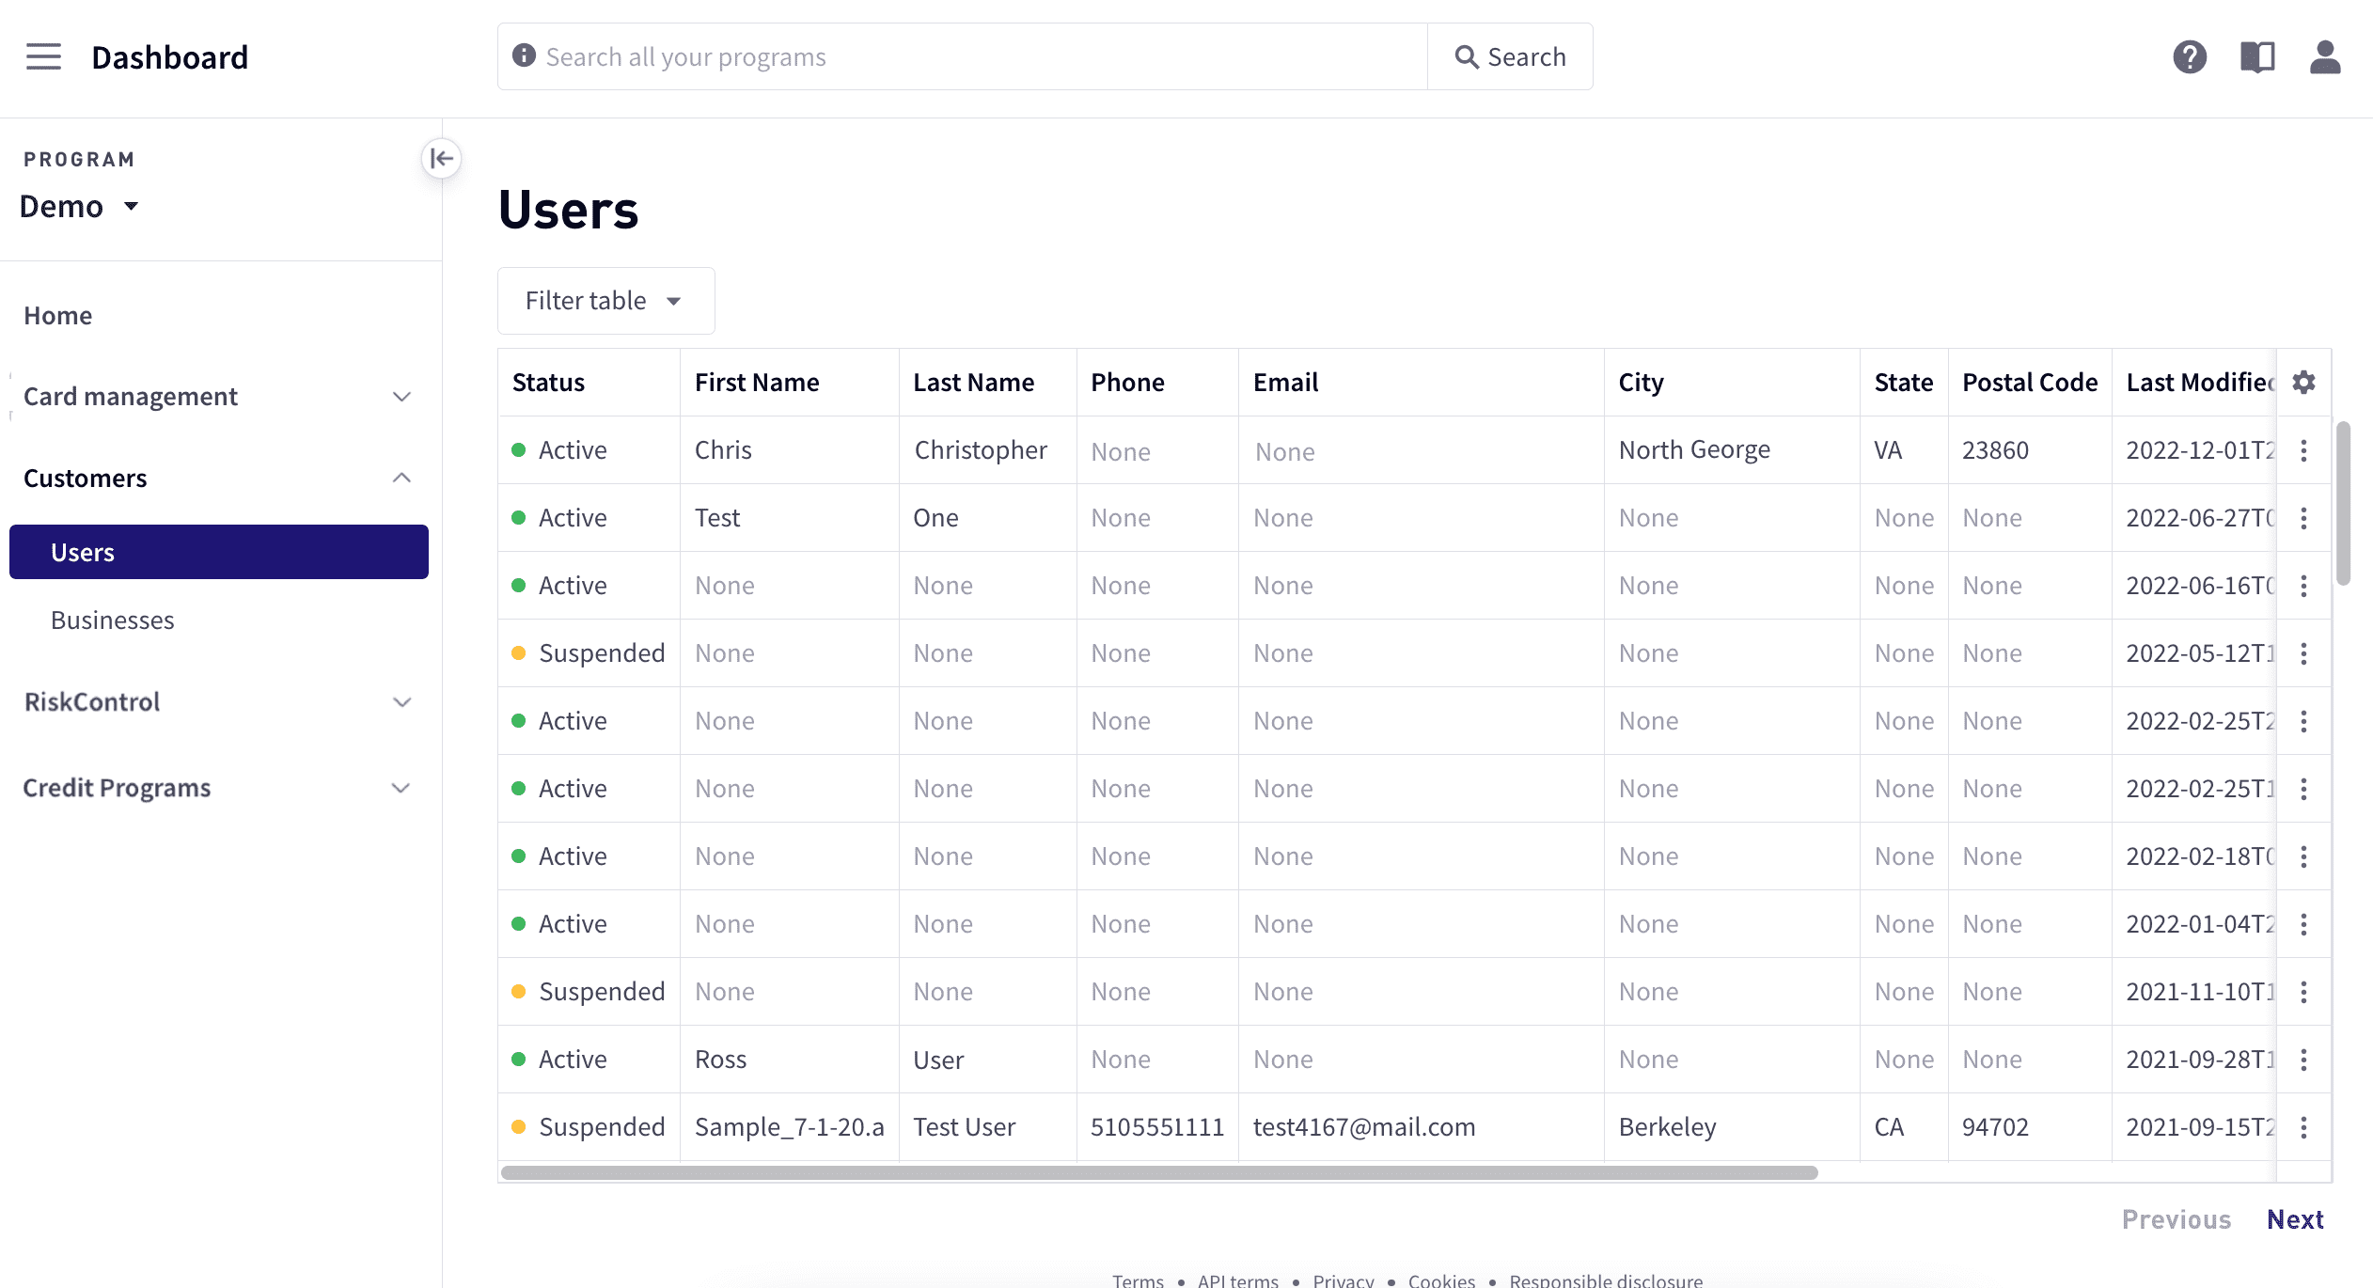Open the documentation book icon

click(2256, 57)
